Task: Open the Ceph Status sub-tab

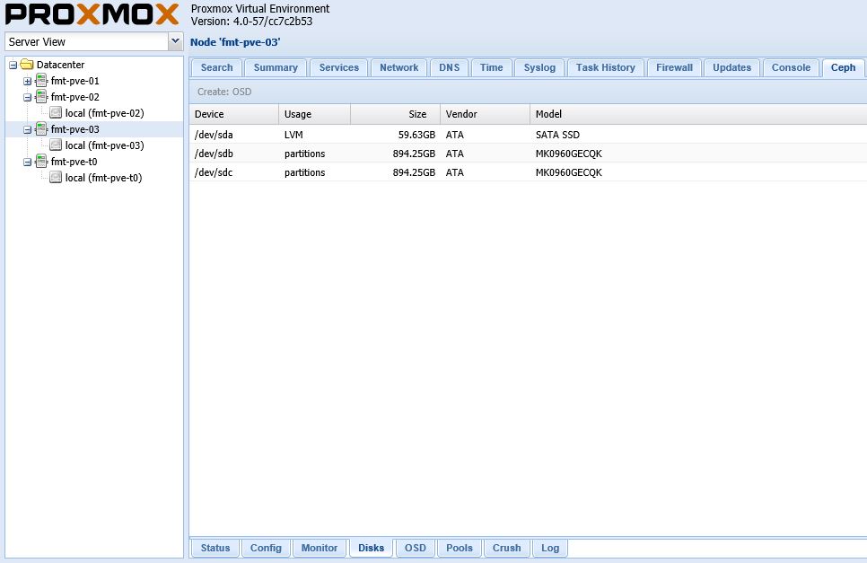Action: [x=215, y=548]
